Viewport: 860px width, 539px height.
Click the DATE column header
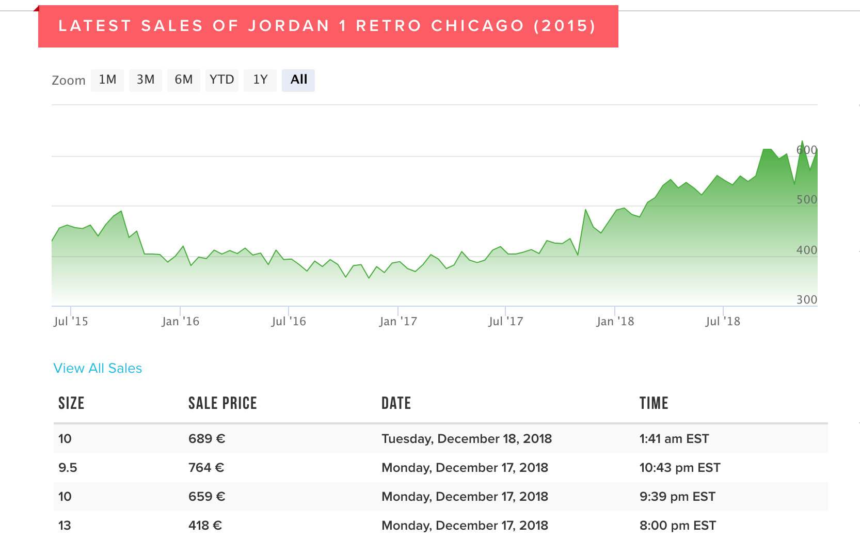point(396,403)
